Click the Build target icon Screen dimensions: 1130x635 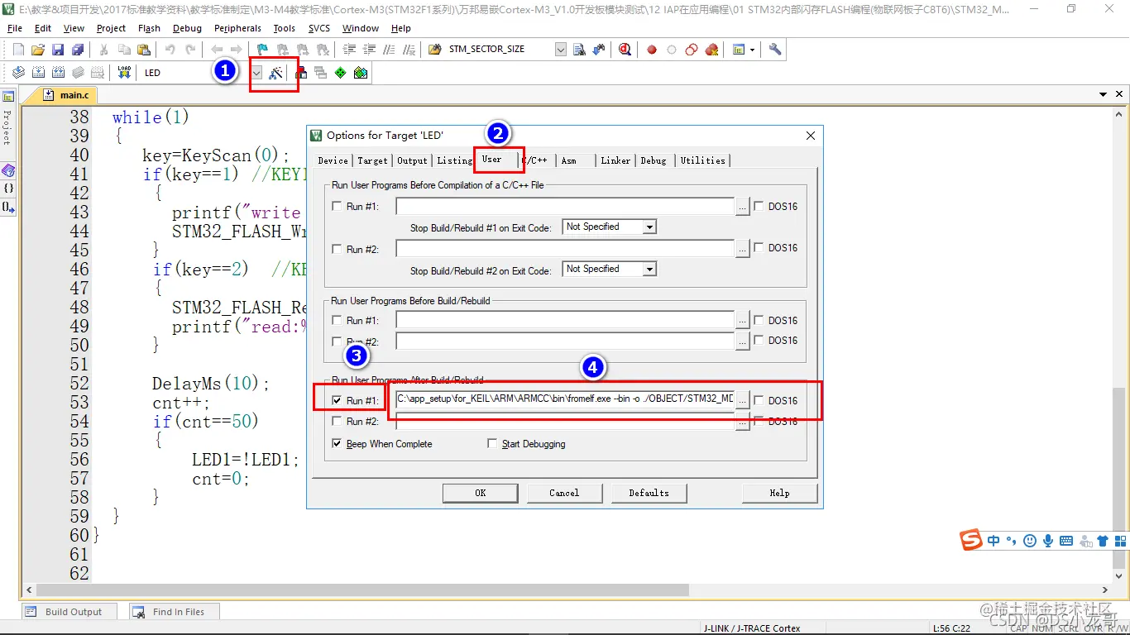pos(38,73)
